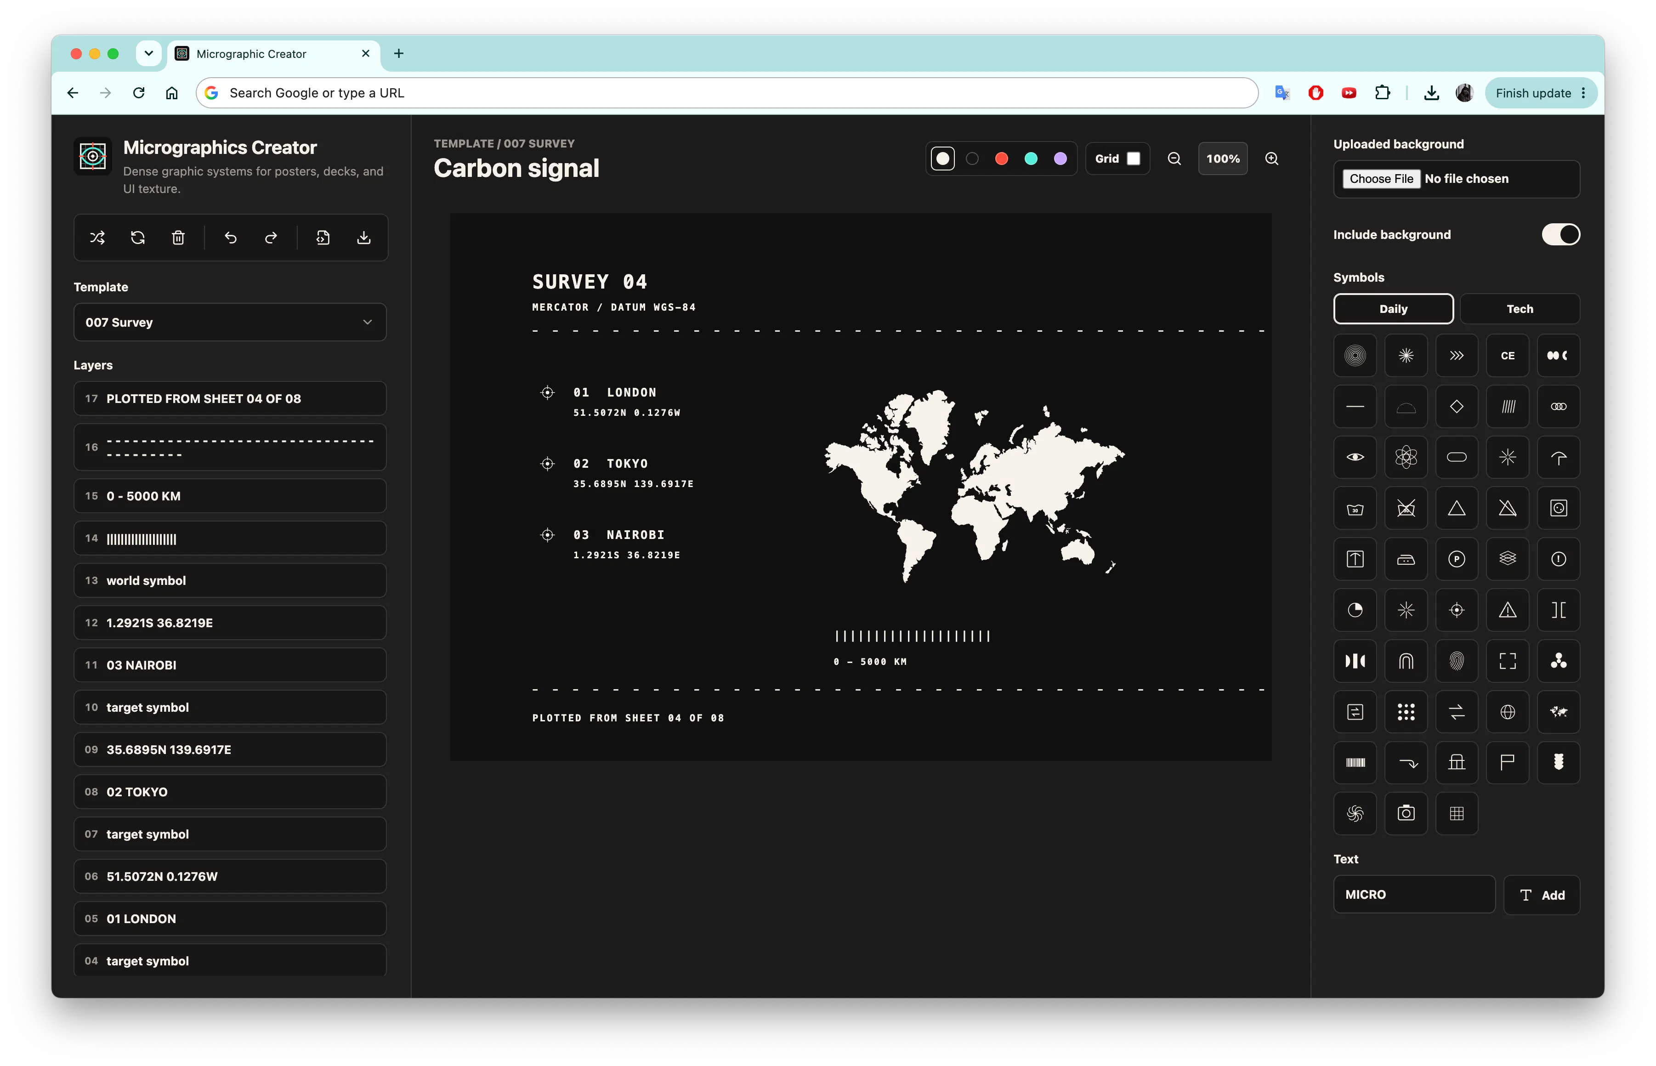Add the barcode symbol

(x=1355, y=763)
